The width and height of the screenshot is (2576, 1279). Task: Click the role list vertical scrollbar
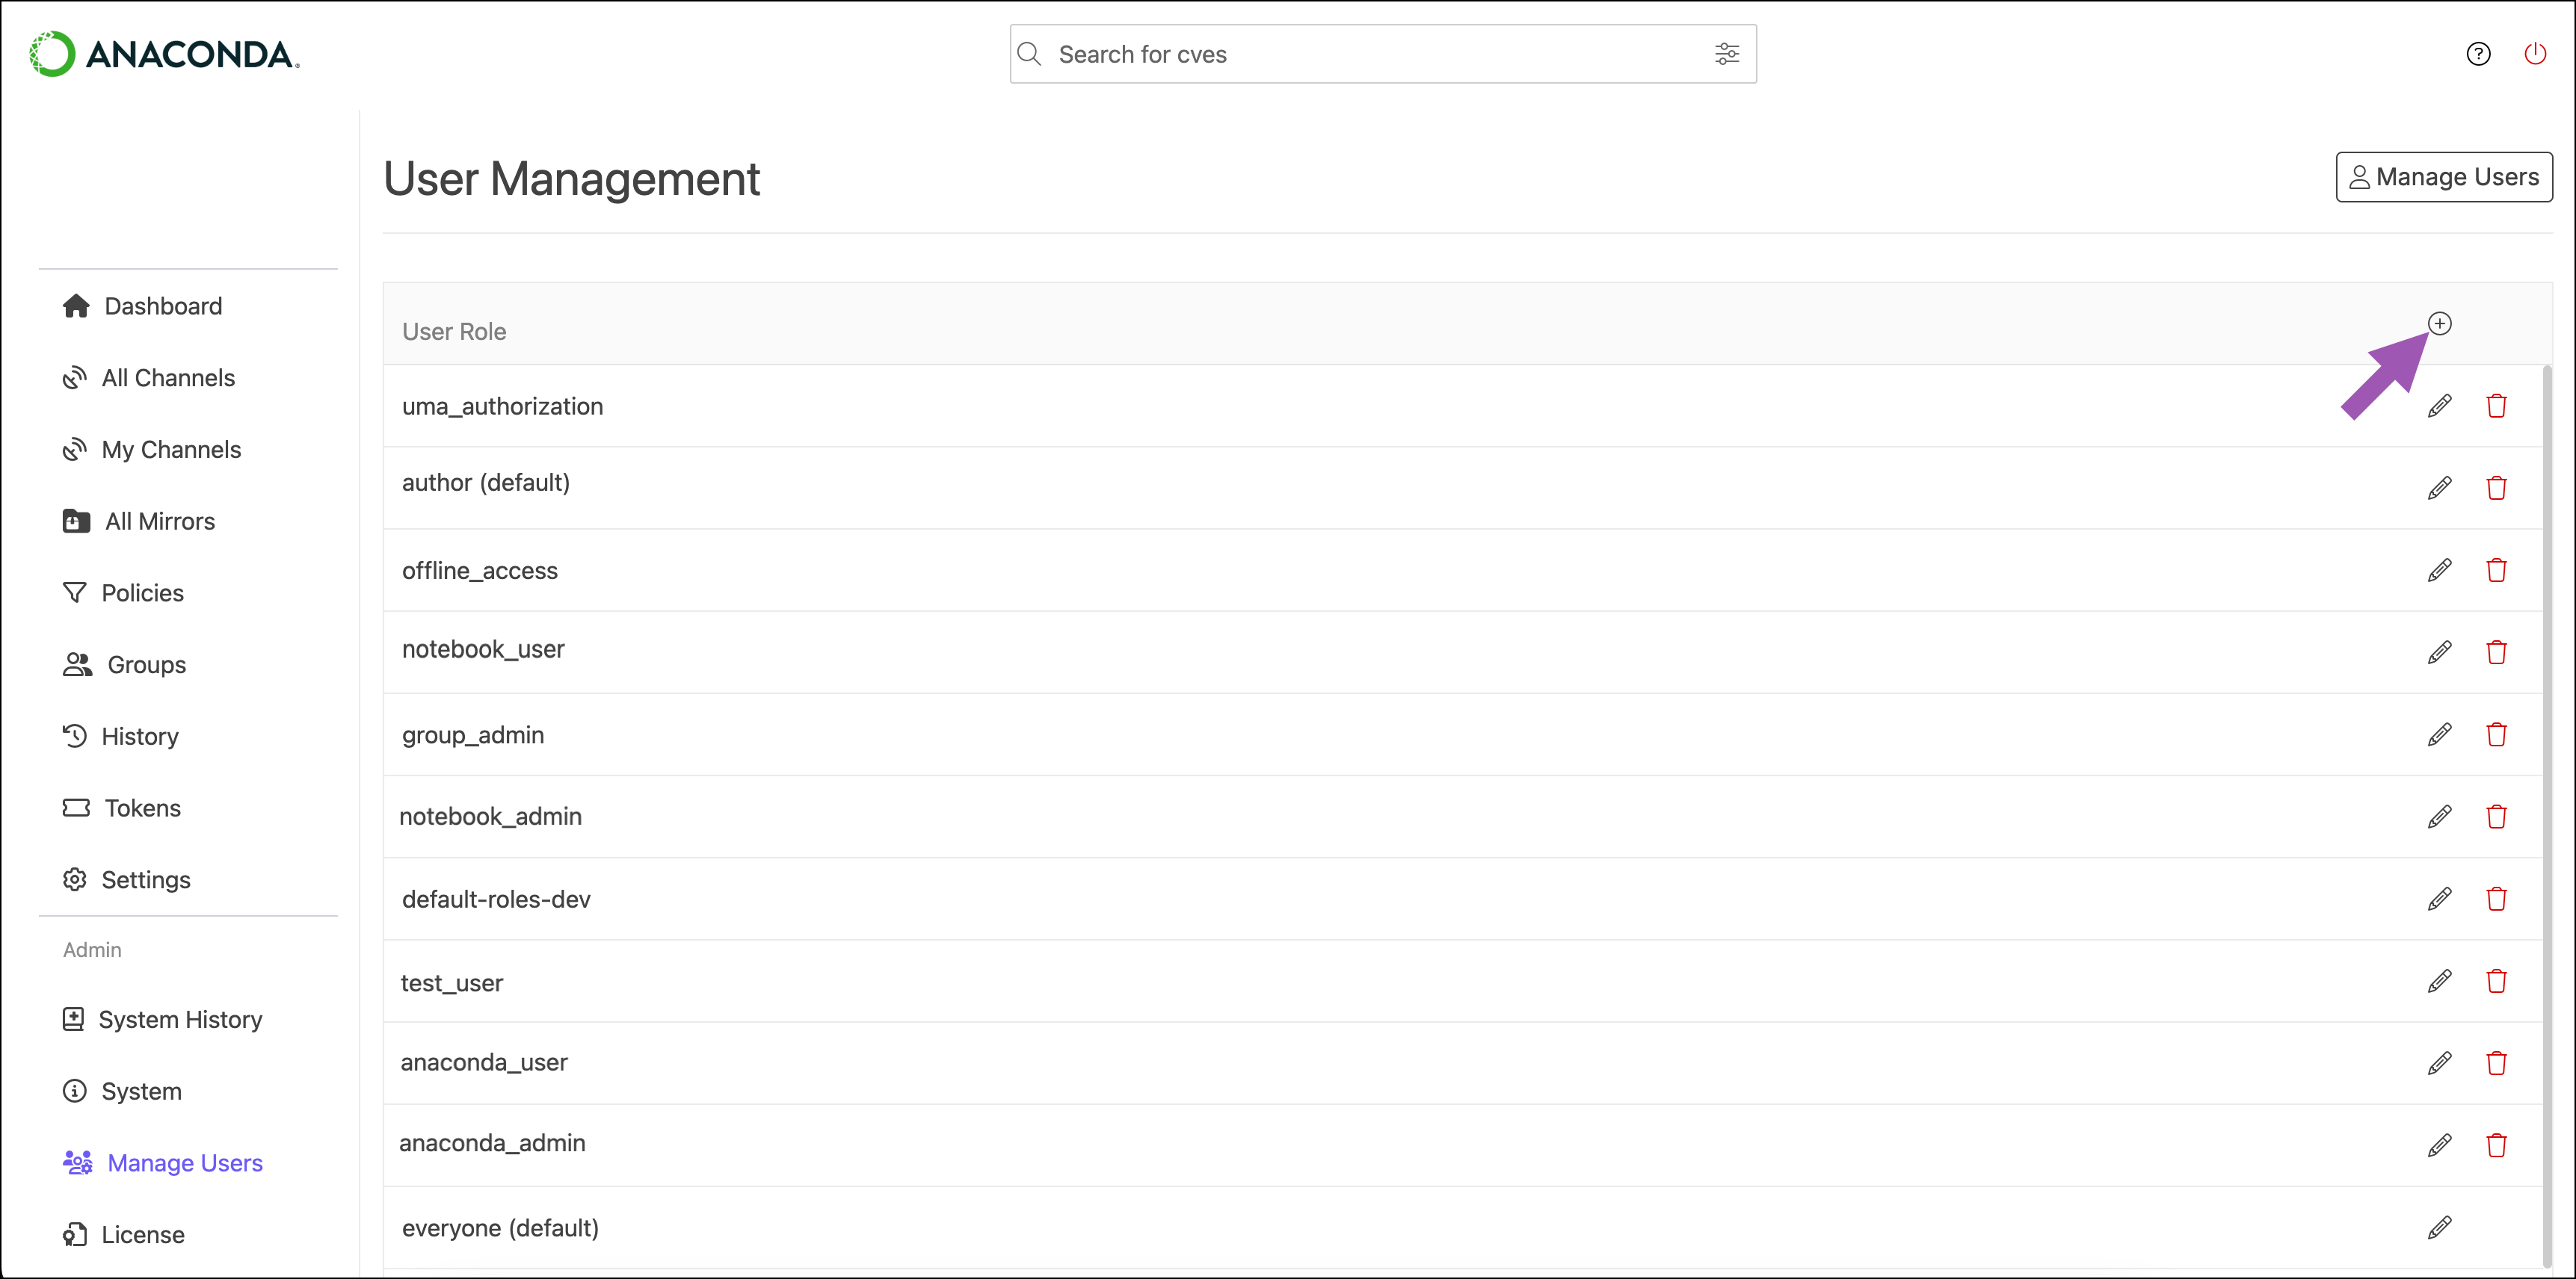click(x=2546, y=799)
